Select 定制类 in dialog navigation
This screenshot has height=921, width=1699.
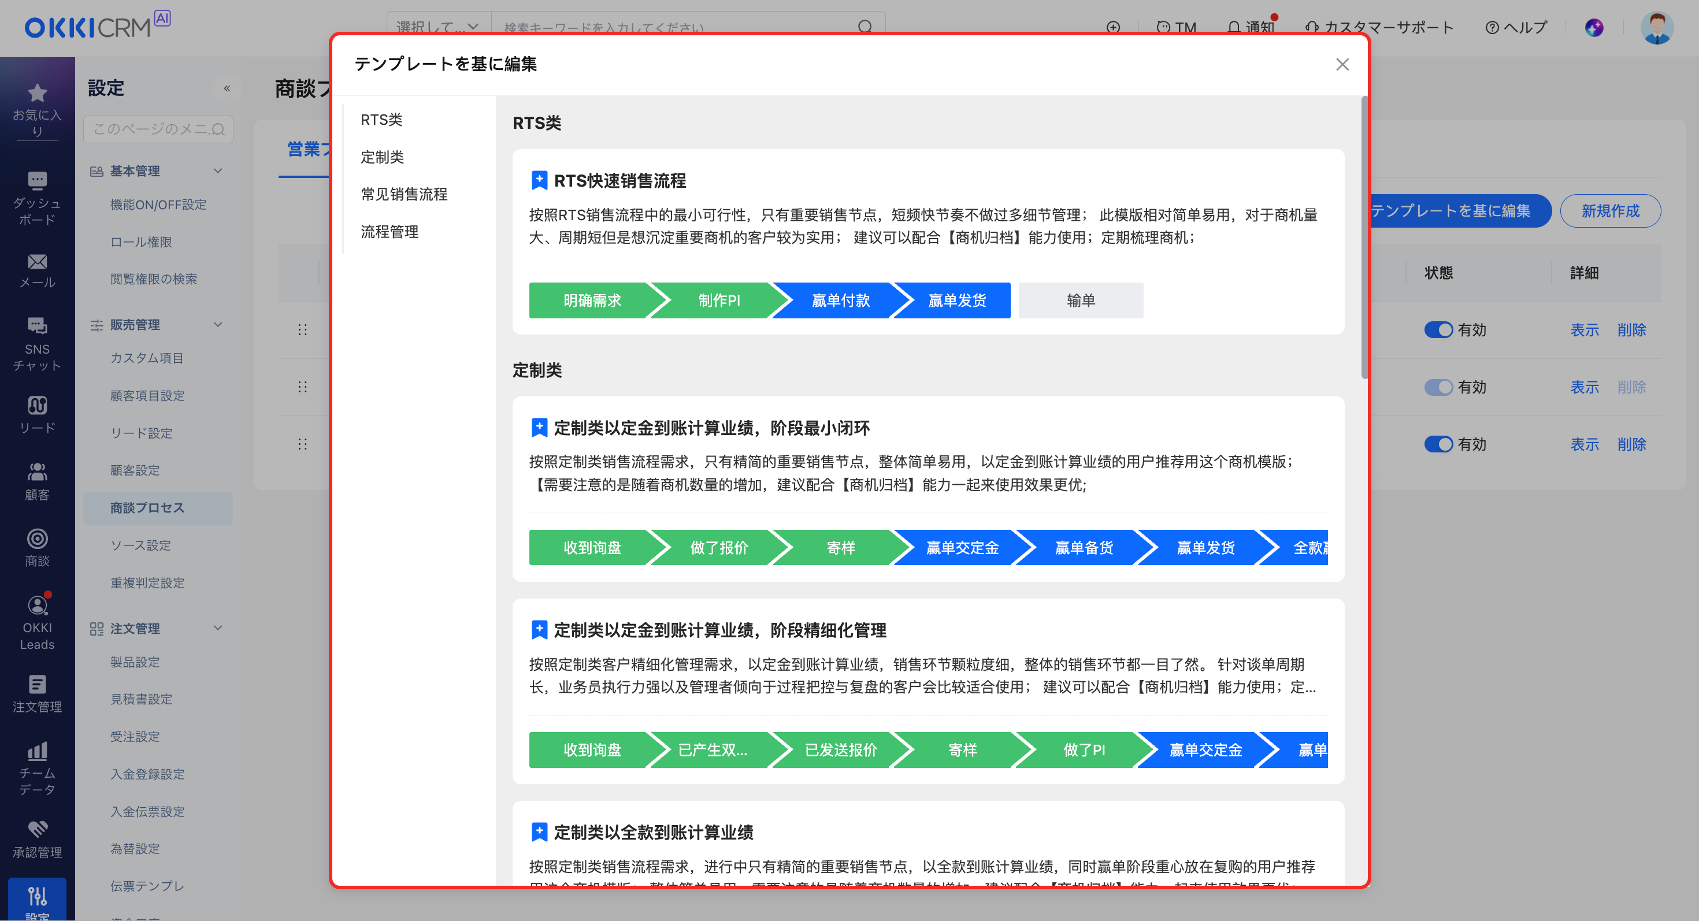click(382, 157)
